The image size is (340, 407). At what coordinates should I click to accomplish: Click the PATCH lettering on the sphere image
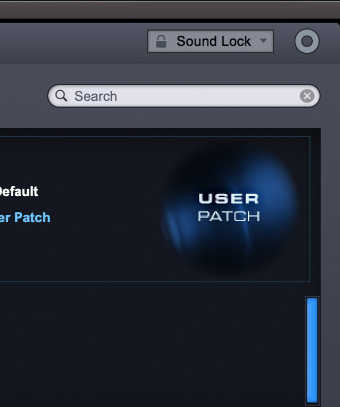click(x=229, y=216)
